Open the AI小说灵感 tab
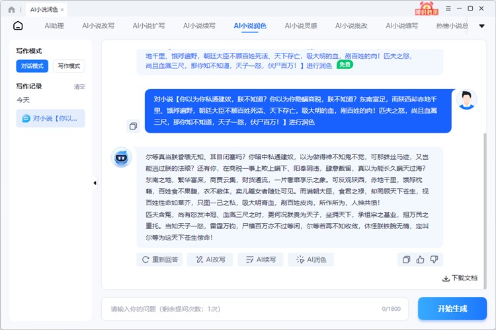 (x=300, y=26)
